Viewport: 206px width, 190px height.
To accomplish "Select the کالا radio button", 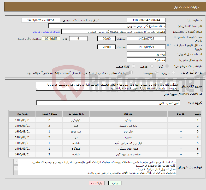I will (x=167, y=66).
